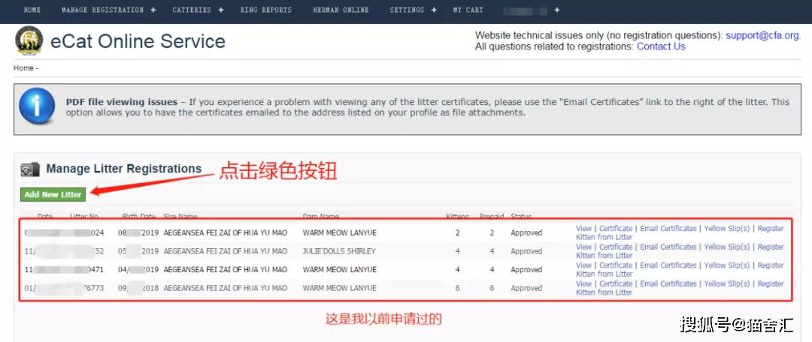Screen dimensions: 812x342
Task: Click the Home breadcrumb
Action: pos(23,68)
